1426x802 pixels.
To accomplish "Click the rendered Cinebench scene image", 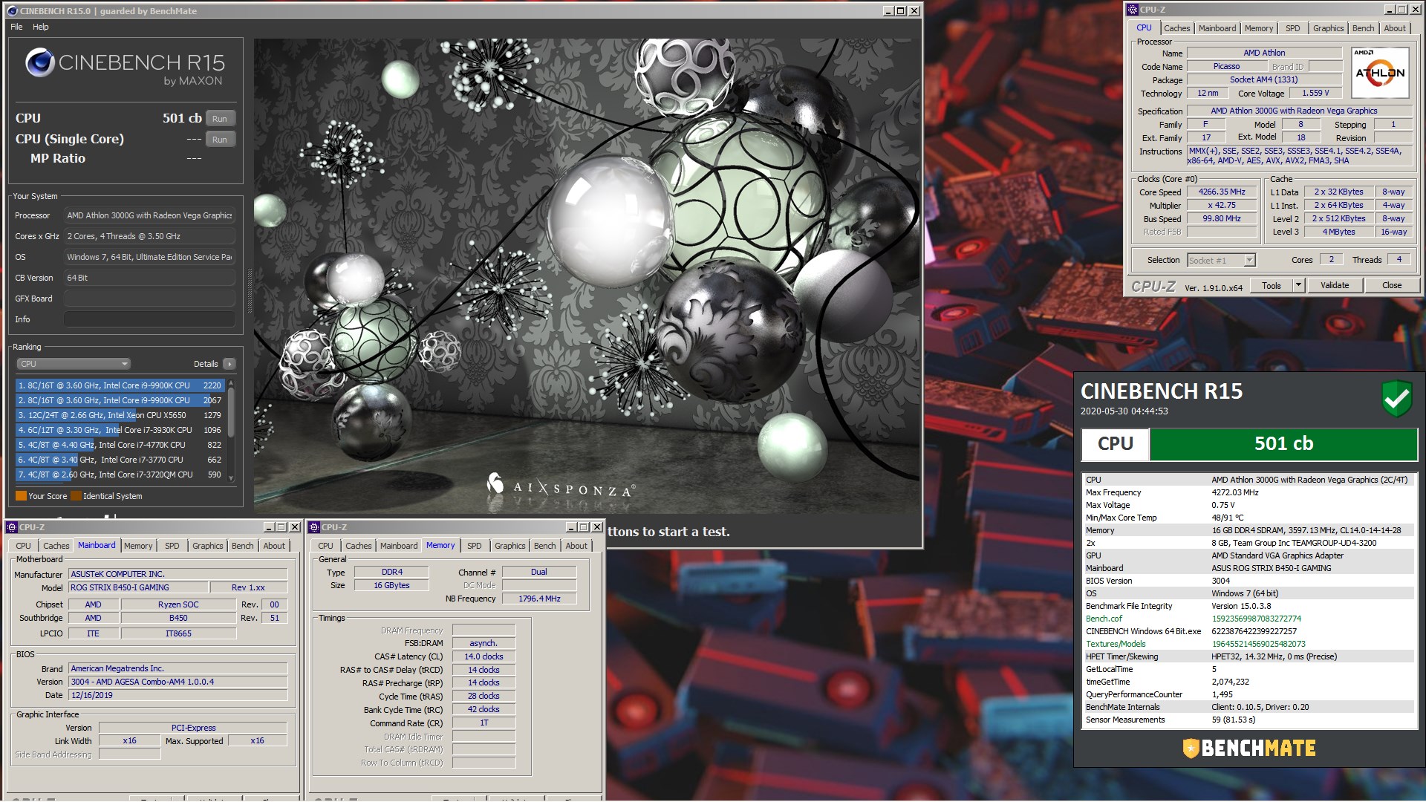I will point(587,276).
